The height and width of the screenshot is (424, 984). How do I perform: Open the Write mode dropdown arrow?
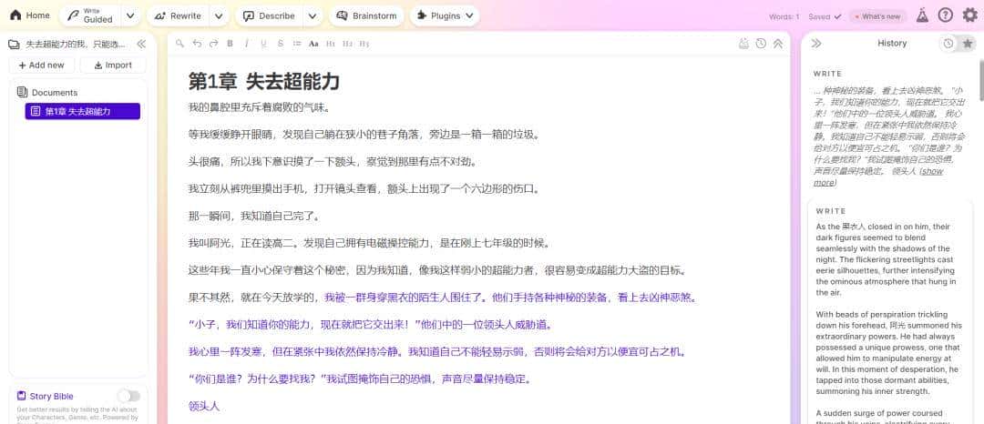(x=130, y=15)
